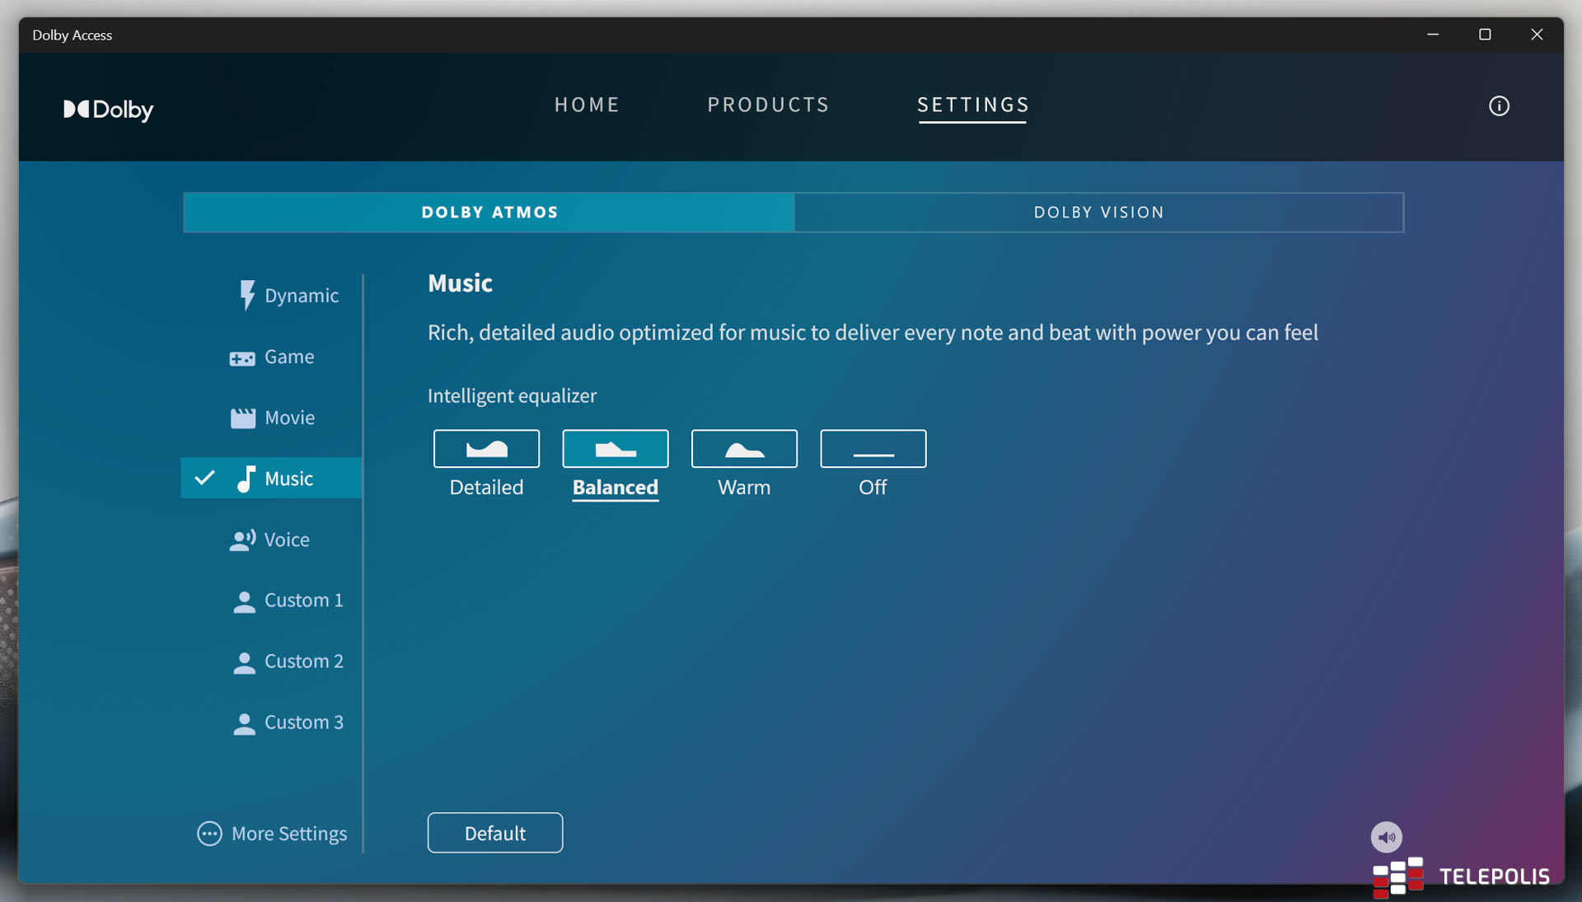Select the Detailed equalizer preset
Image resolution: width=1582 pixels, height=902 pixels.
click(x=486, y=449)
